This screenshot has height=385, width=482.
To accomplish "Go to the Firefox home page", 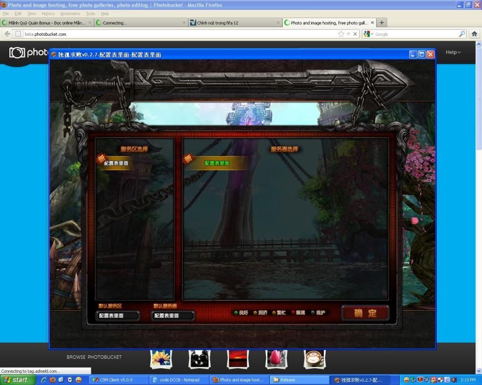I will 474,34.
